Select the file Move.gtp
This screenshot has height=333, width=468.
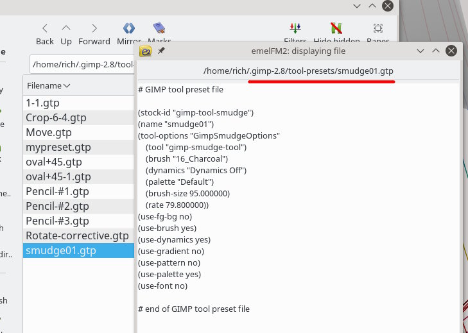78,132
